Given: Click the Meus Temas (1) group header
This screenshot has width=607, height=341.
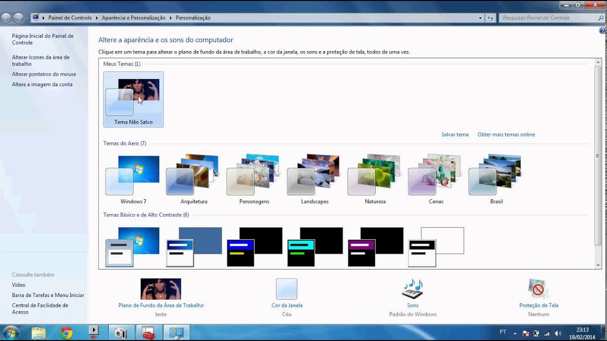Looking at the screenshot, I should click(122, 64).
